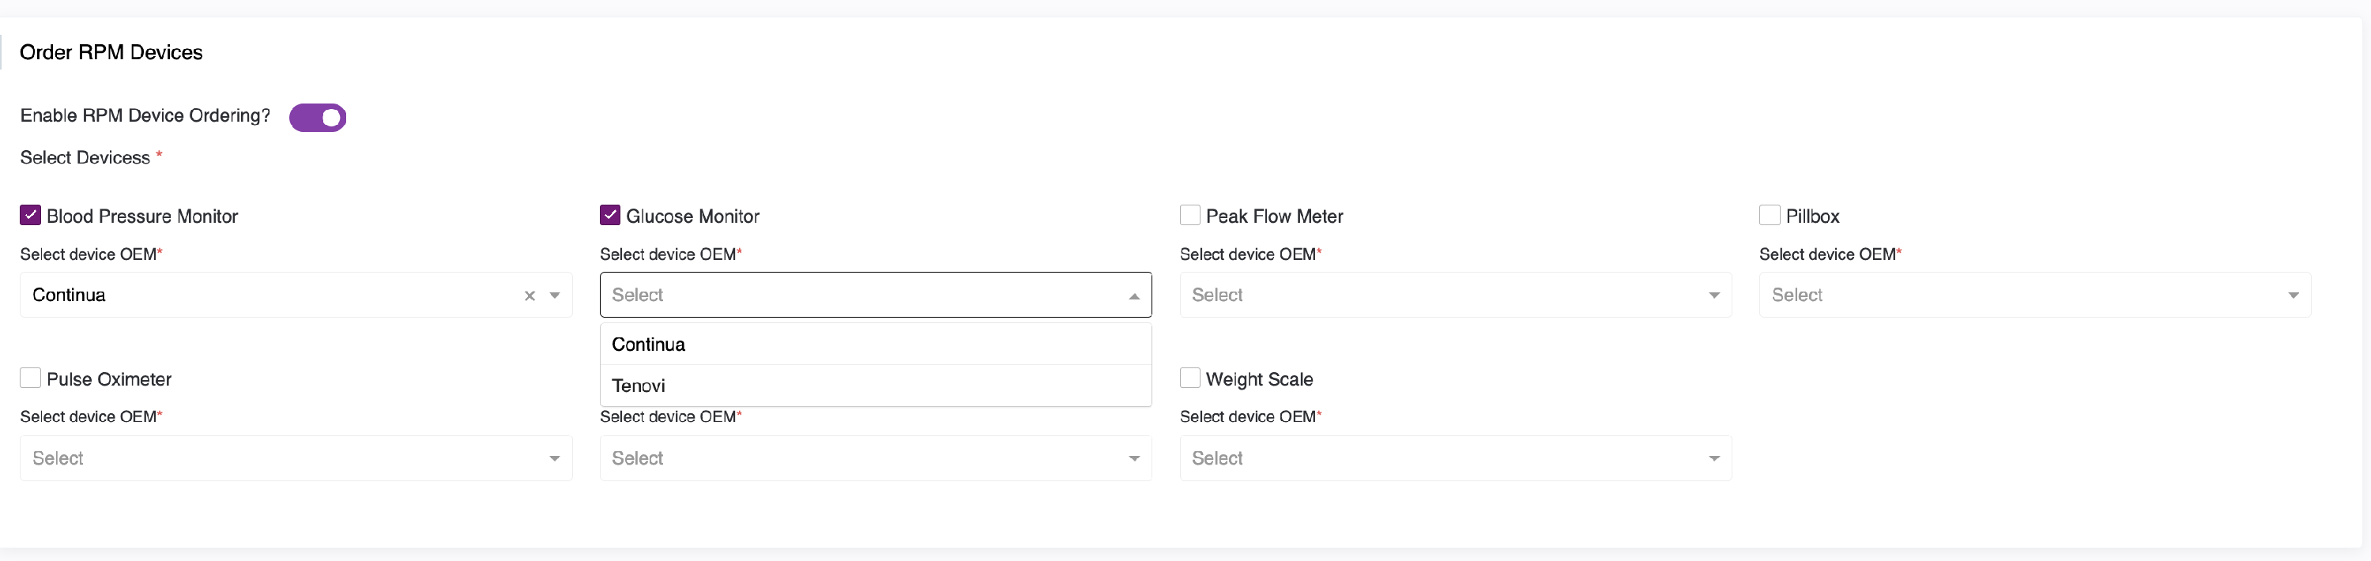Click the arrow of the OEM dropdown below Tenovi

click(x=1134, y=459)
